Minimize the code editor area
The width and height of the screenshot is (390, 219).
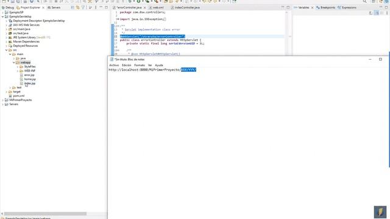pos(283,7)
